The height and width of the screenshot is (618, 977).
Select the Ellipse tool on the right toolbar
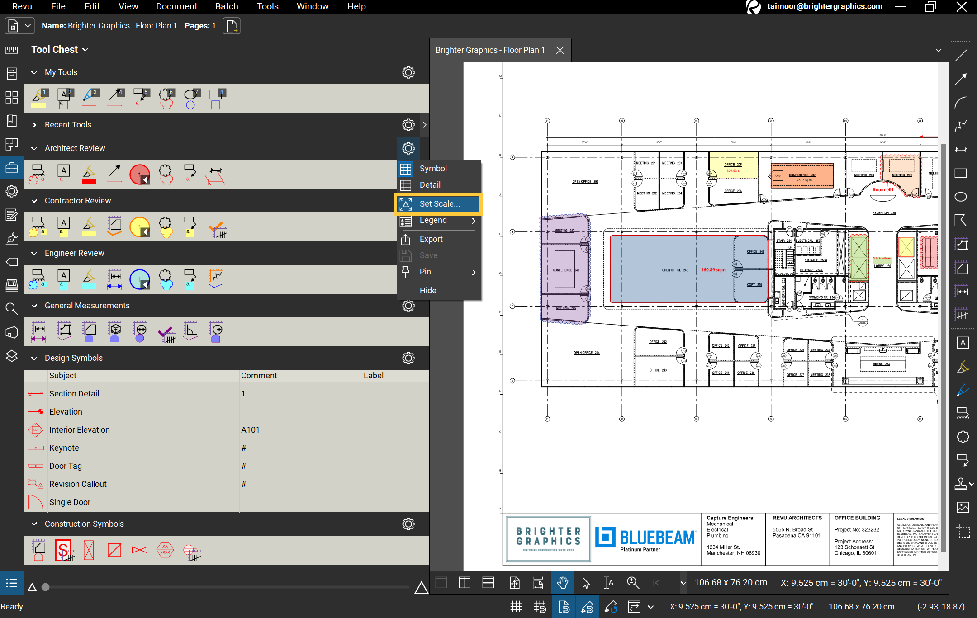tap(962, 197)
